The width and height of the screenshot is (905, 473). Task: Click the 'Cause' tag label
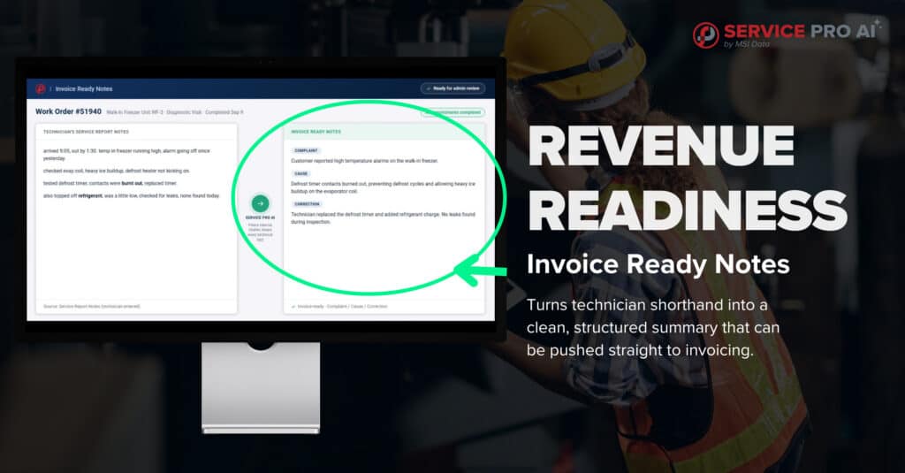[x=301, y=174]
